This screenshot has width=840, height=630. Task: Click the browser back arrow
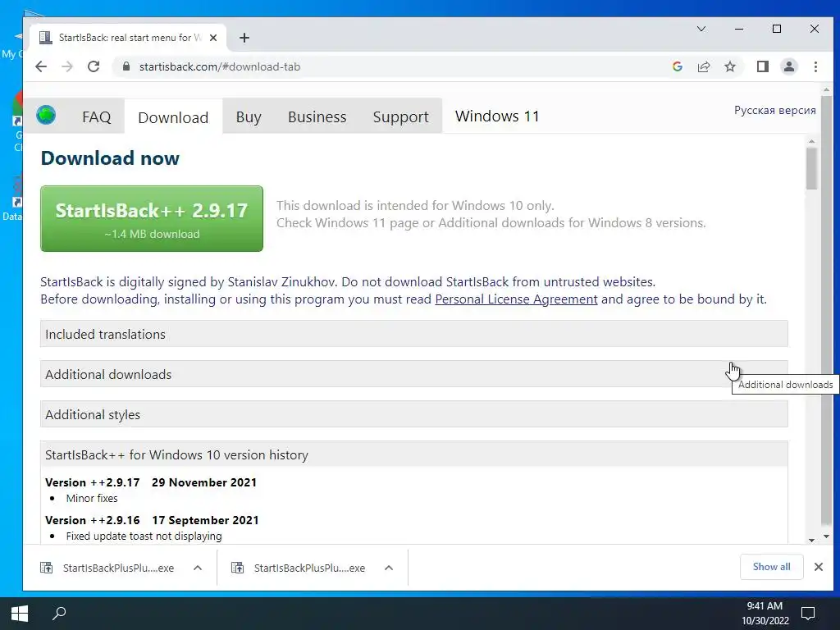click(x=41, y=66)
